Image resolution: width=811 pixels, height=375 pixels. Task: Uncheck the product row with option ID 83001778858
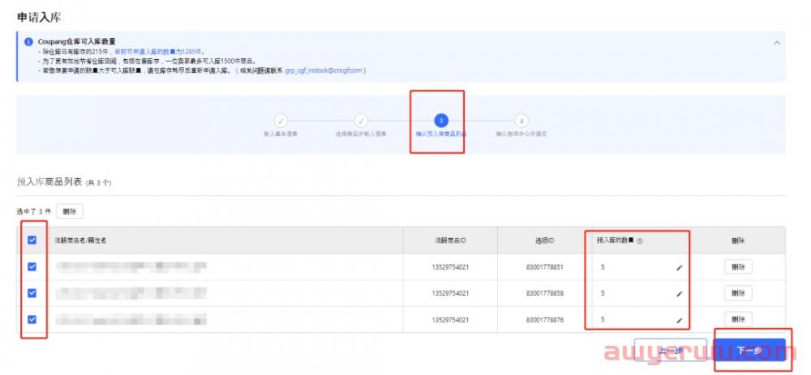pyautogui.click(x=32, y=292)
